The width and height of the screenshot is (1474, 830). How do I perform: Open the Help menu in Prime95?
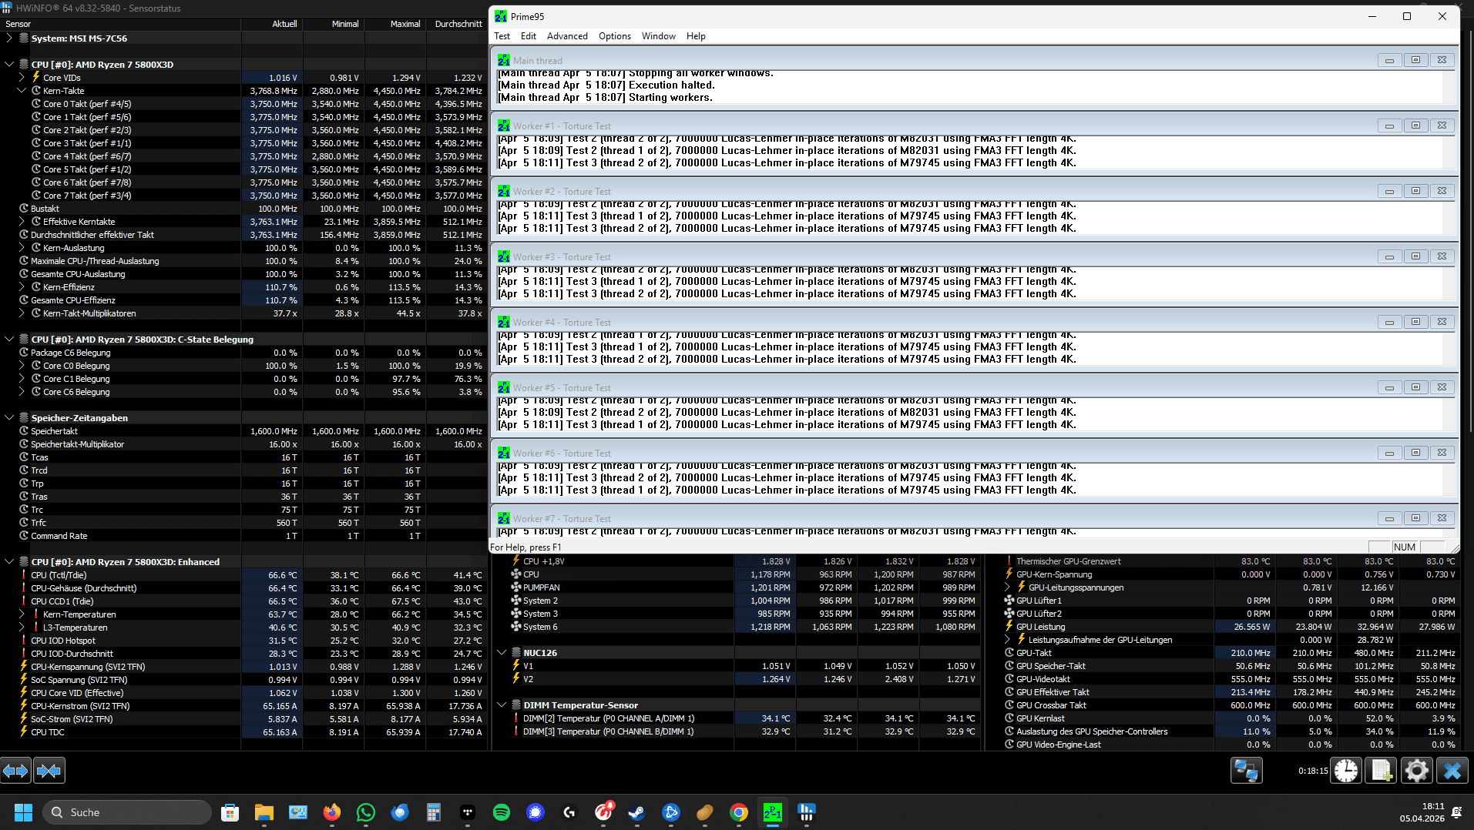coord(696,36)
